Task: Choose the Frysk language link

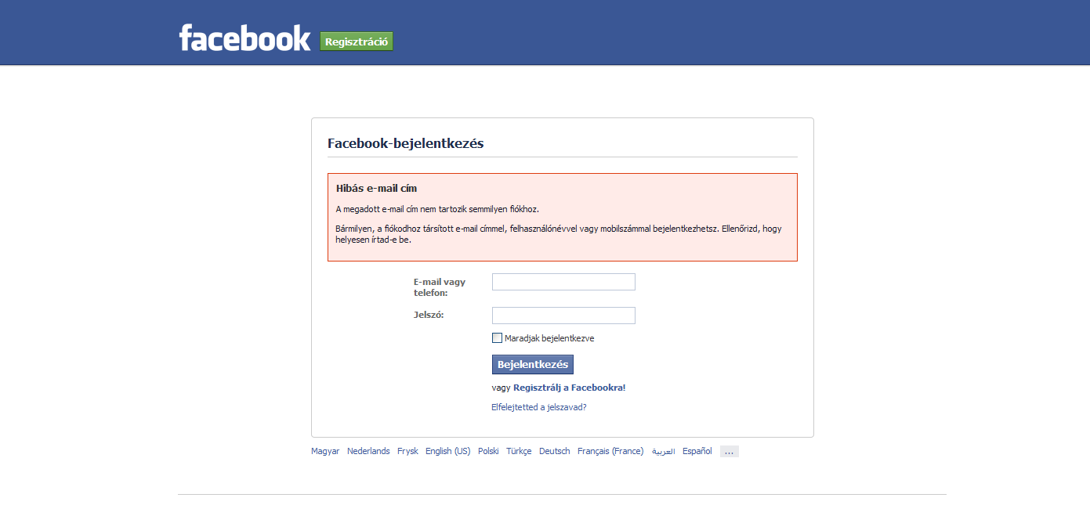Action: pyautogui.click(x=407, y=451)
